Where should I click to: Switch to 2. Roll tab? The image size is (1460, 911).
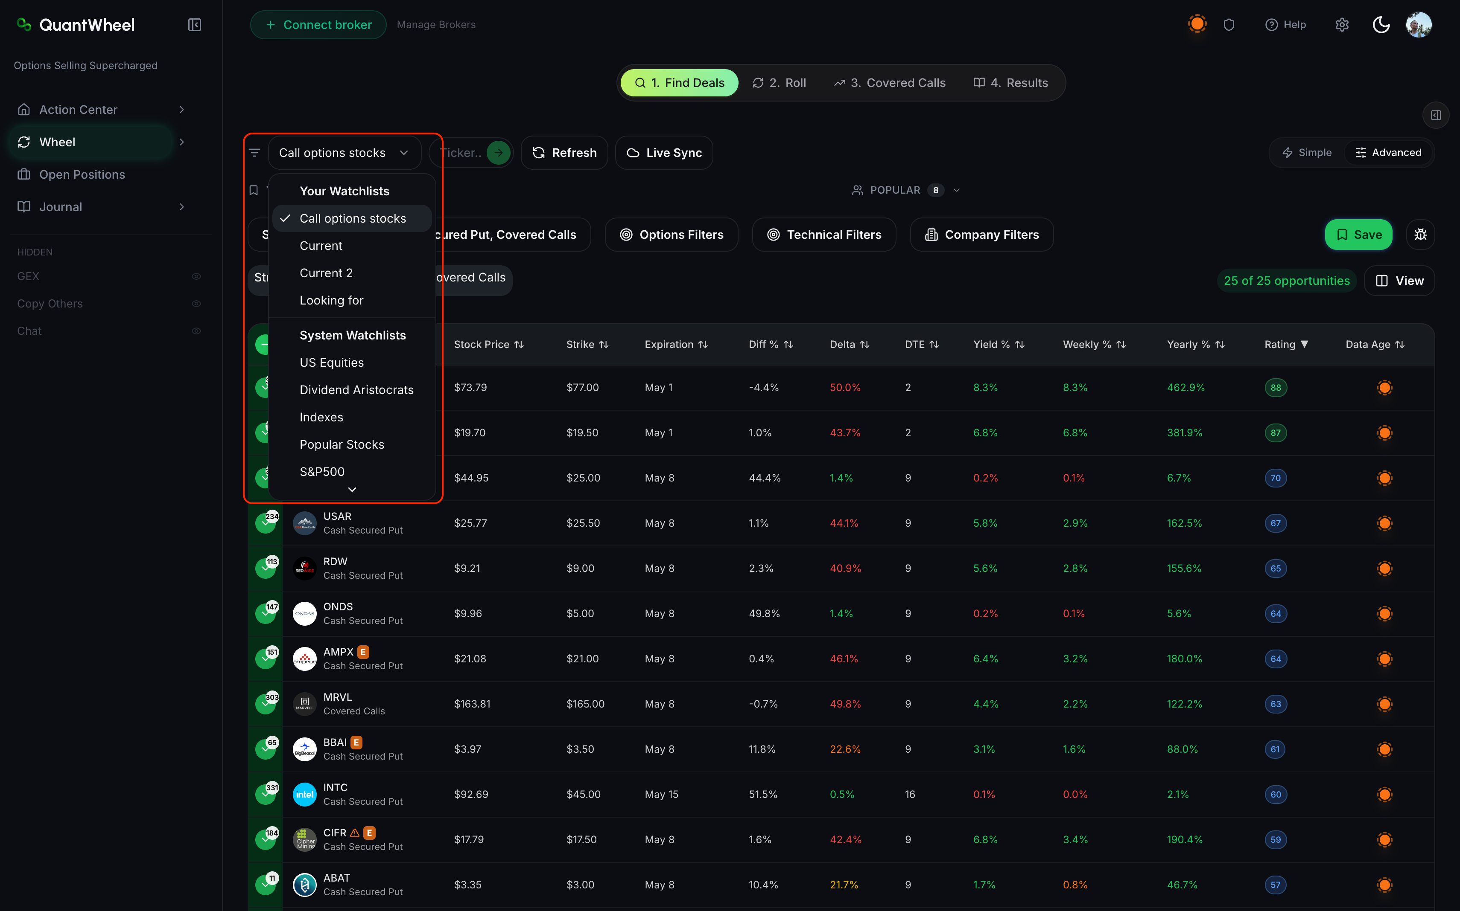(779, 83)
